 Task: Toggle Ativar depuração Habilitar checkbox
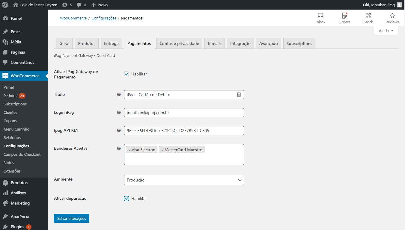(127, 199)
